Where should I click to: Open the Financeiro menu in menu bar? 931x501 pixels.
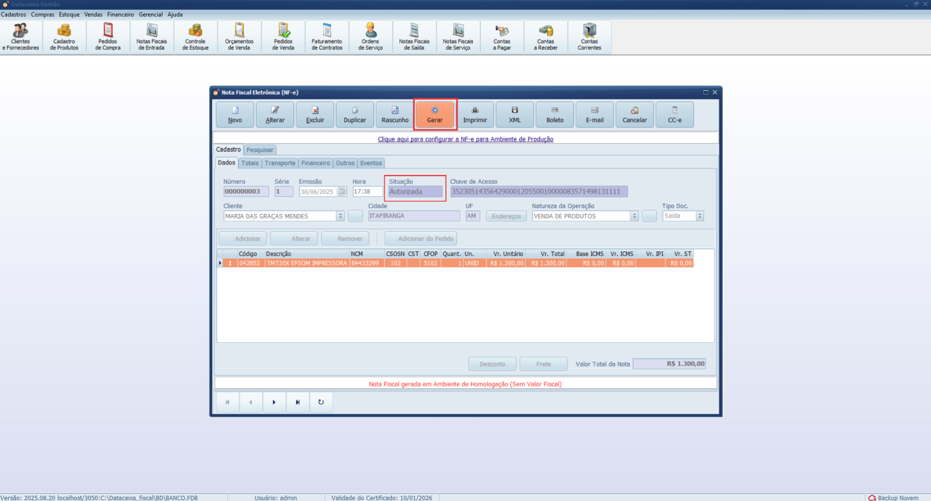[120, 15]
